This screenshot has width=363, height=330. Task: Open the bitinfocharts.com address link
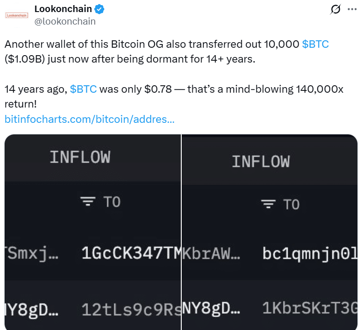89,119
